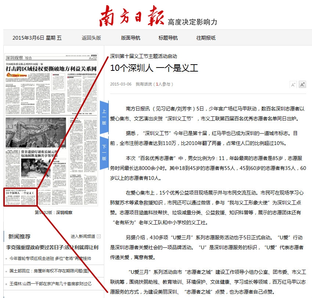The width and height of the screenshot is (312, 298).
Task: Open the 国土部回应 housing ownership news item
Action: (x=49, y=271)
